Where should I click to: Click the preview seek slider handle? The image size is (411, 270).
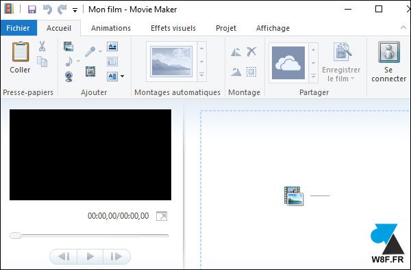tap(16, 235)
